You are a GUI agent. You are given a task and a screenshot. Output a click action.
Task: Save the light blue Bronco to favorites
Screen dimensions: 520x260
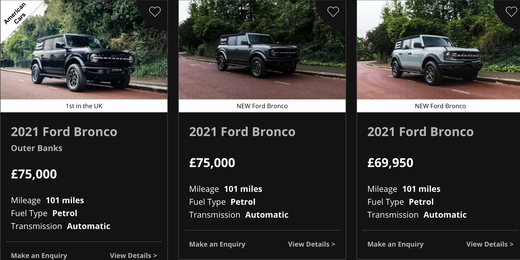(x=511, y=12)
